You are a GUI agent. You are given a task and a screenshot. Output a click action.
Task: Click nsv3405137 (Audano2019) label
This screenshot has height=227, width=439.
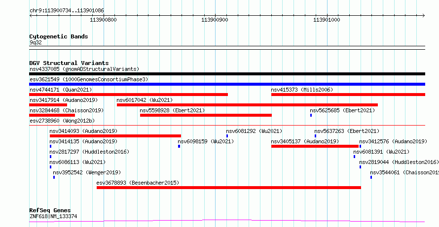305,141
